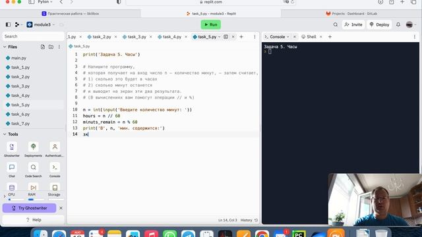
Task: Go back with browser back arrow
Action: pos(61,2)
